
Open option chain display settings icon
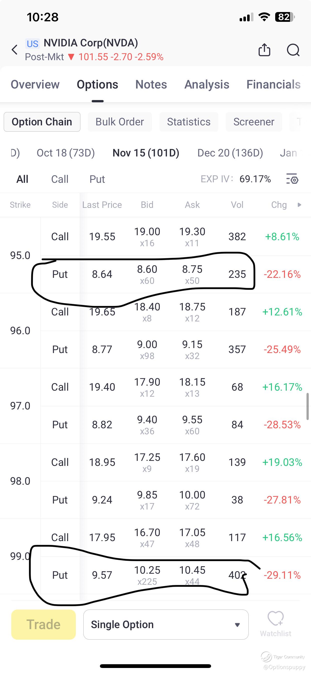pyautogui.click(x=292, y=179)
